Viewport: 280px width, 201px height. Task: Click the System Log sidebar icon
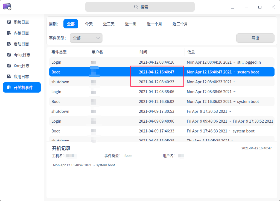pyautogui.click(x=9, y=22)
